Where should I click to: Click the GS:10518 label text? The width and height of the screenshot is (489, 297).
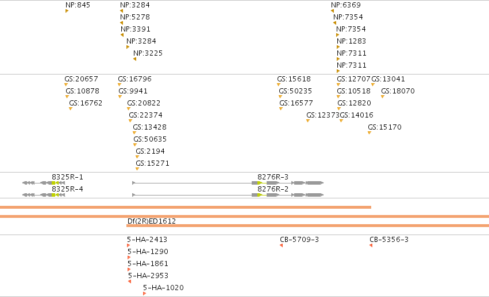[353, 91]
